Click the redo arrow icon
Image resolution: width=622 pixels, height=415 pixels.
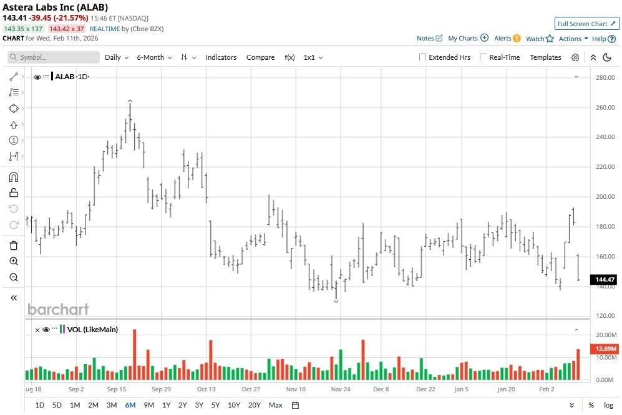14,225
